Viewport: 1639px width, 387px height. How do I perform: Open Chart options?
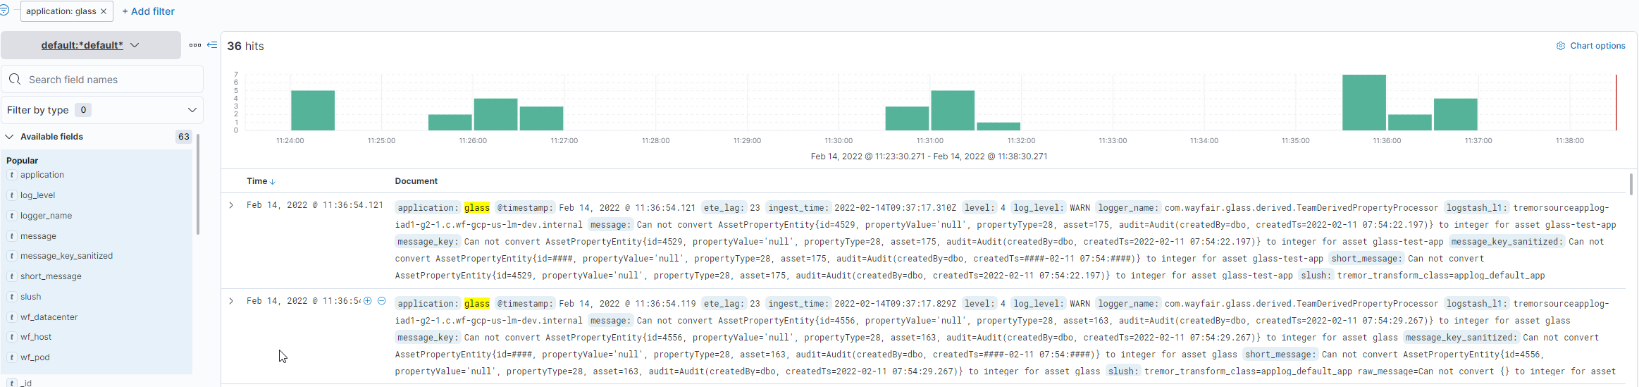click(1590, 46)
